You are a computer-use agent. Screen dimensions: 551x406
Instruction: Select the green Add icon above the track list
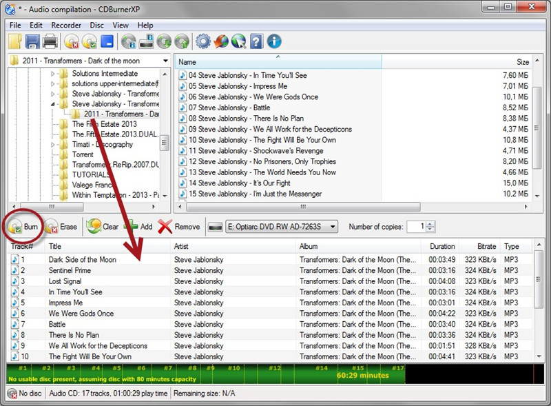[x=132, y=225]
